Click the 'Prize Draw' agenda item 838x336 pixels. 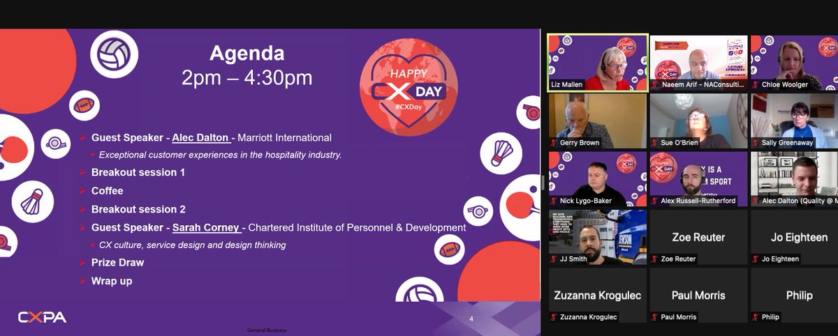117,263
